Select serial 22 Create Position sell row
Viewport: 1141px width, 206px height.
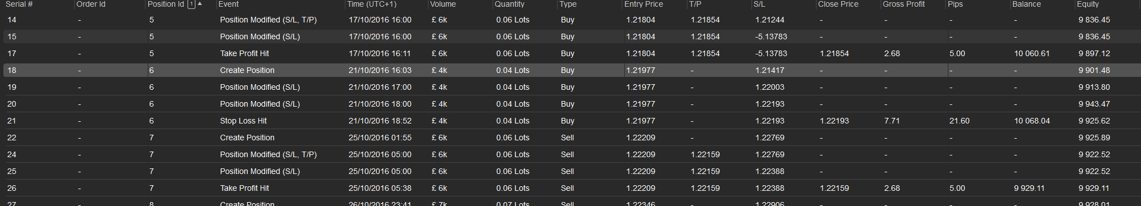[570, 138]
